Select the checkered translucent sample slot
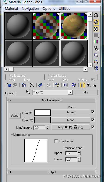Screen dimensions: 104x182 pos(46,26)
